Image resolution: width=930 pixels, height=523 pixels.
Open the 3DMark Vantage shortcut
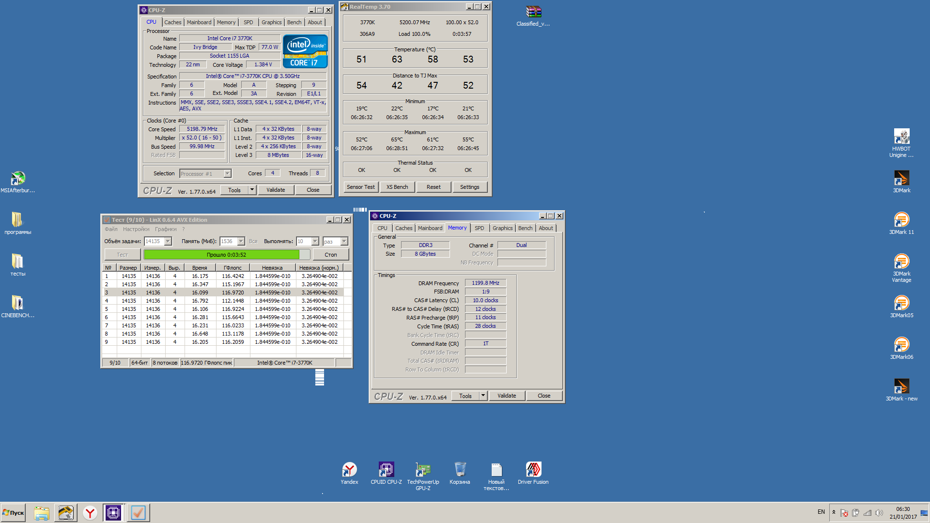tap(901, 268)
